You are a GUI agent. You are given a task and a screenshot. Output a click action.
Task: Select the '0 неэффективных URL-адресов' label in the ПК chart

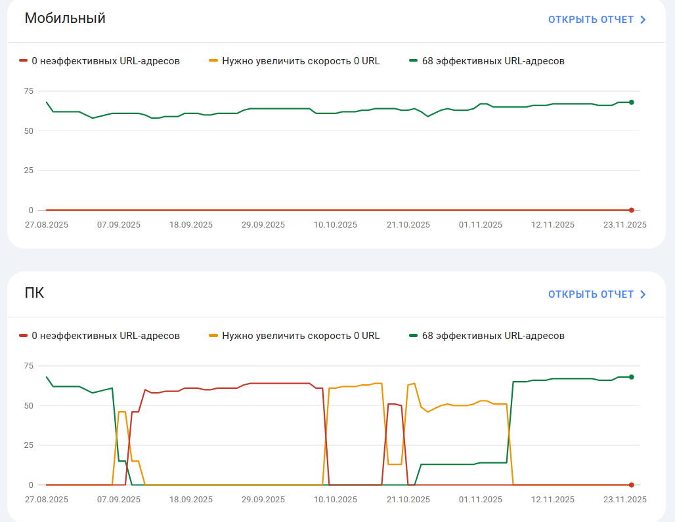106,336
